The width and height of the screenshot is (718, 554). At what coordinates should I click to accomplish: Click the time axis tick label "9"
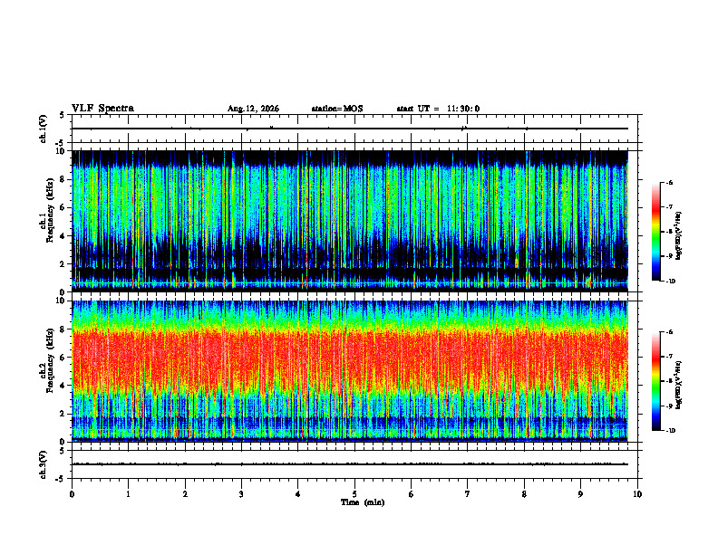580,494
